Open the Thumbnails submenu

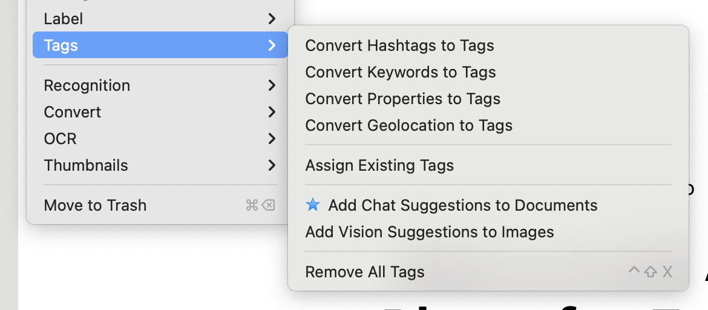86,165
